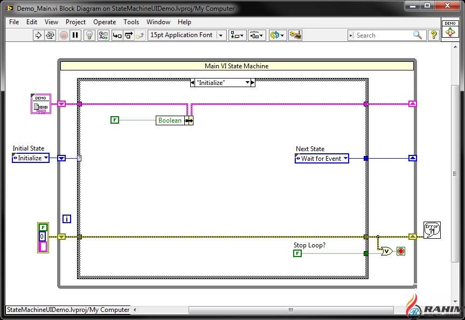Toggle Highlight Execution light bulb
Image resolution: width=465 pixels, height=320 pixels.
(x=89, y=35)
